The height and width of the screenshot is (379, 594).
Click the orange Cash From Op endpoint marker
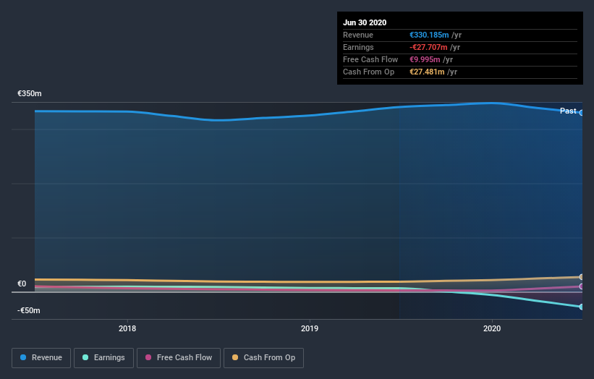coord(582,277)
